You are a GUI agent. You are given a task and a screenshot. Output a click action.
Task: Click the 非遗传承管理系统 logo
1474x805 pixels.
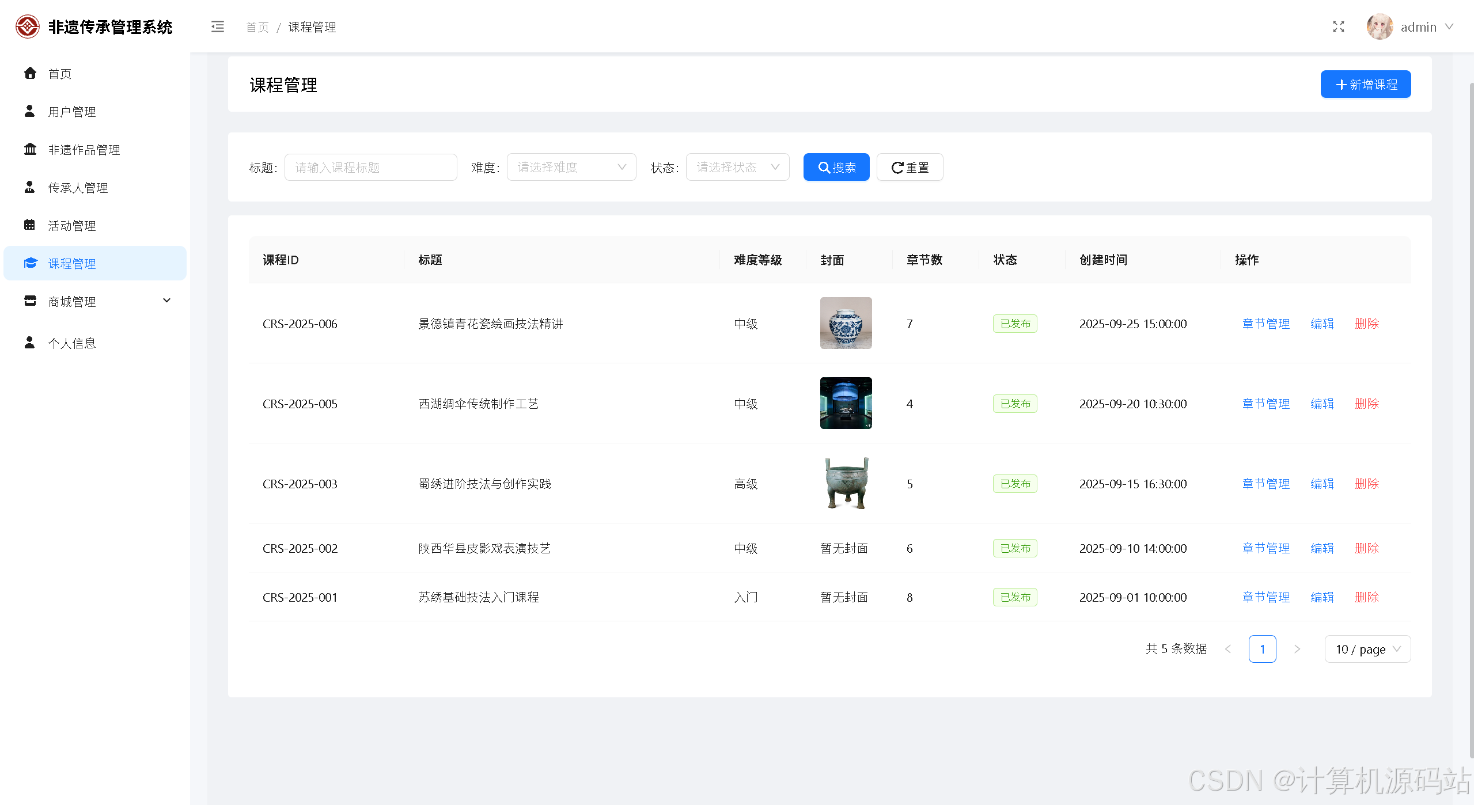27,26
